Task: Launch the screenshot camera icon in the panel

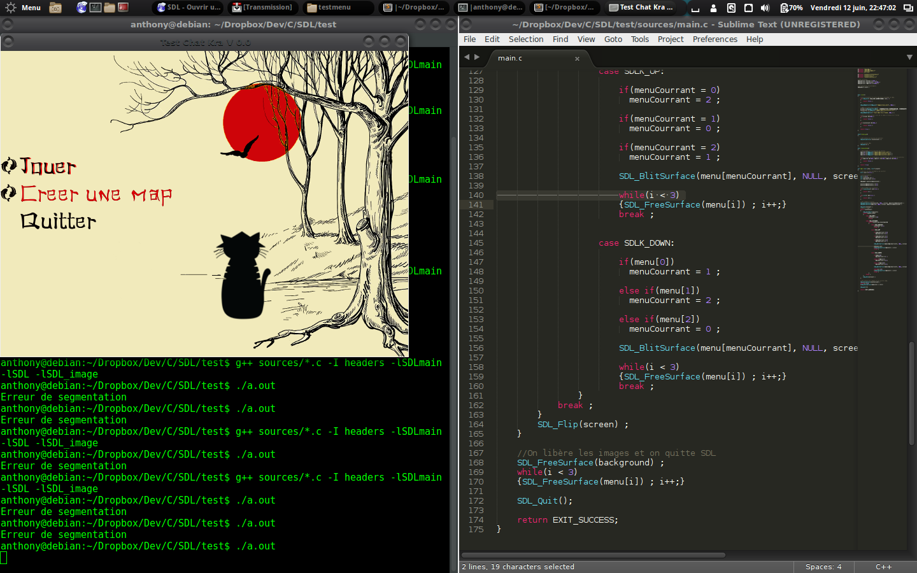Action: tap(55, 8)
